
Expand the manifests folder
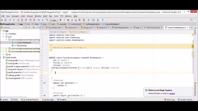click(3, 34)
